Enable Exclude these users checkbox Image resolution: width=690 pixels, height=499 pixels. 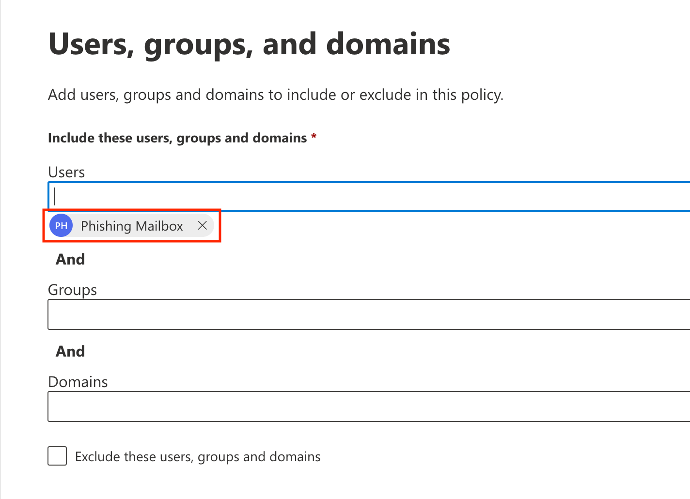tap(57, 456)
